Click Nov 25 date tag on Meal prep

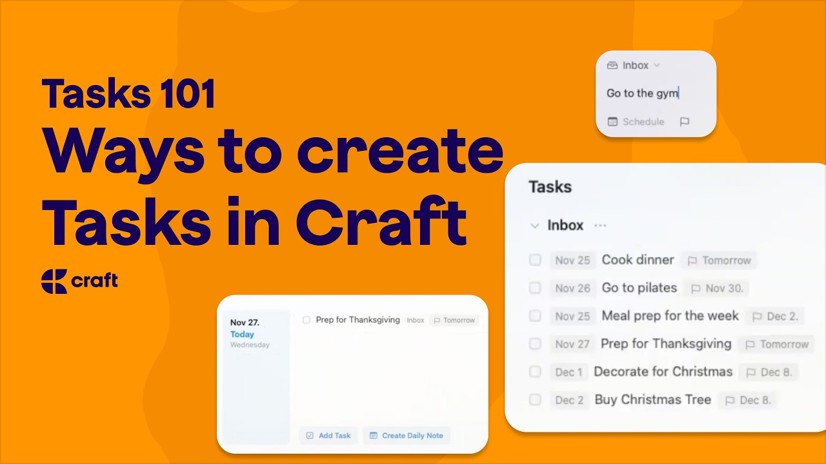573,316
